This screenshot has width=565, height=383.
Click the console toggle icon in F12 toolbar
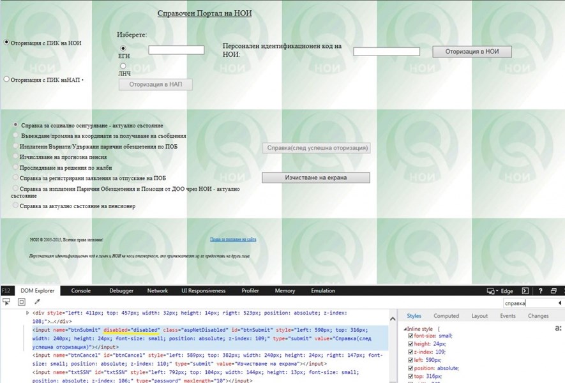tap(525, 291)
